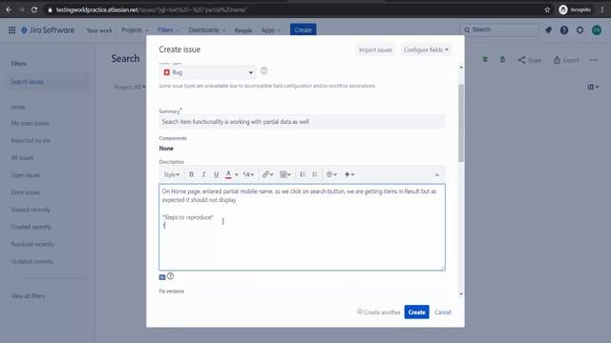Open the insert link dropdown
Image resolution: width=611 pixels, height=343 pixels.
pyautogui.click(x=267, y=174)
